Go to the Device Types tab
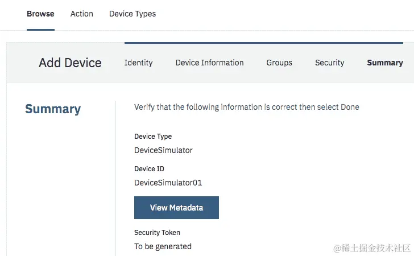This screenshot has width=414, height=256. click(133, 14)
